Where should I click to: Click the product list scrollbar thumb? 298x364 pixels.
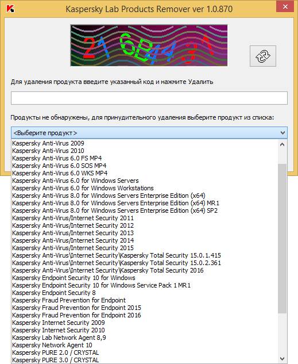[282, 239]
